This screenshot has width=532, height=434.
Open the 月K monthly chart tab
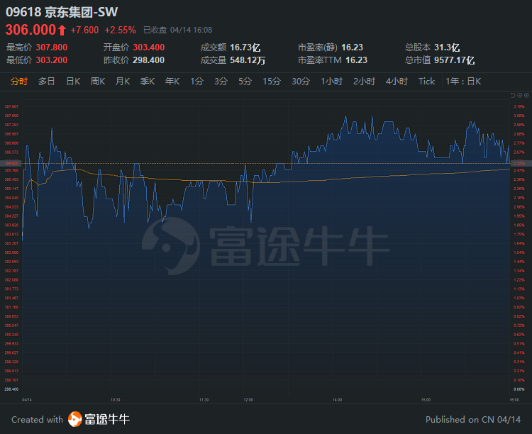pyautogui.click(x=123, y=82)
